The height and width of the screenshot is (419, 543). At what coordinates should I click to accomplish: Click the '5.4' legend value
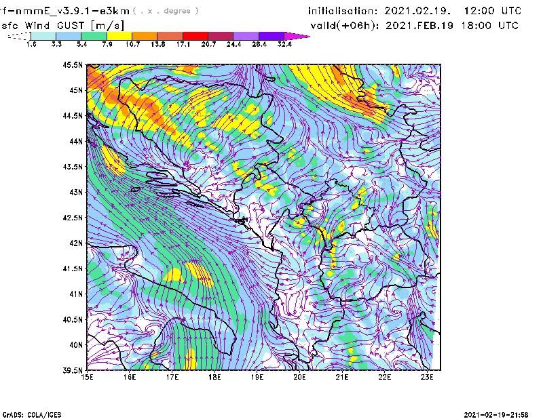pyautogui.click(x=81, y=44)
